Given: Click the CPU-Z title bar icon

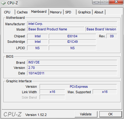Looking at the screenshot, I should click(x=3, y=3).
